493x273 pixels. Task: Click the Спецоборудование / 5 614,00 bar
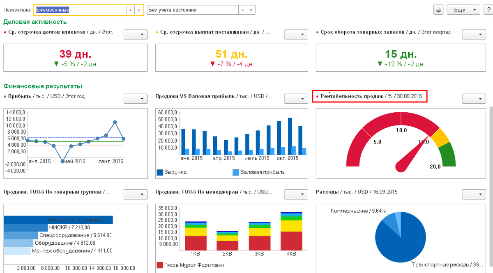21,235
